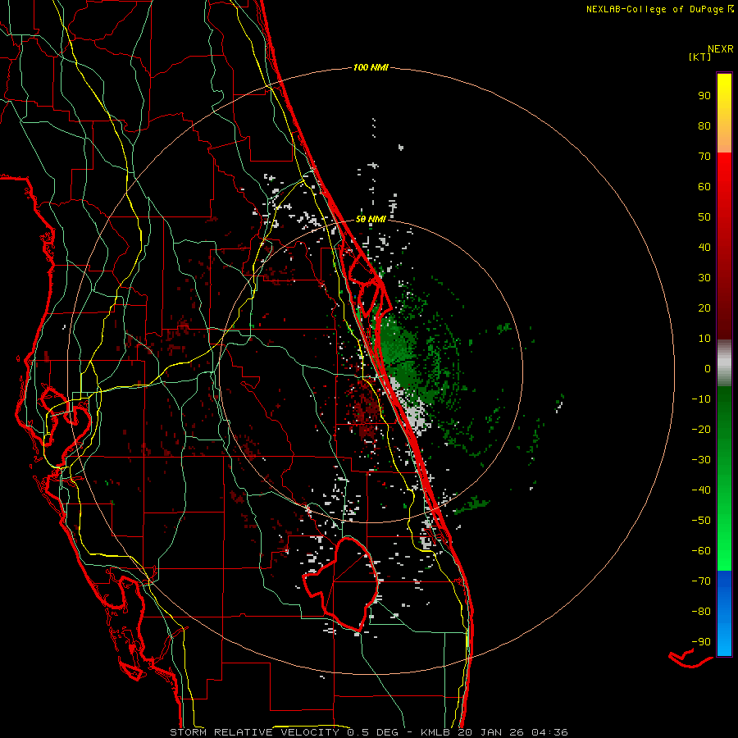Pick the yellow top segment of color bar
Image resolution: width=738 pixels, height=738 pixels.
click(724, 113)
